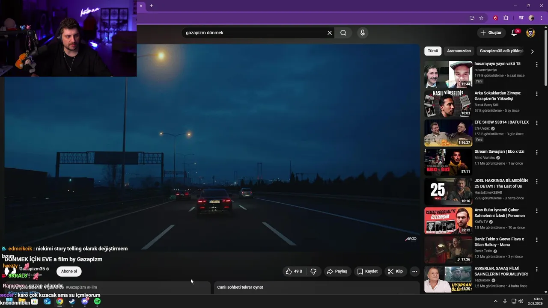Screen dimensions: 548x308
Task: Show more filter chips with the arrow
Action: pyautogui.click(x=532, y=51)
